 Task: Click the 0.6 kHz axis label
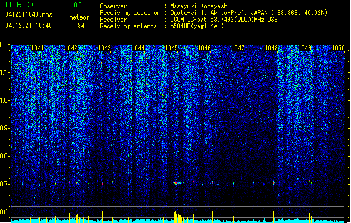[x=5, y=212]
